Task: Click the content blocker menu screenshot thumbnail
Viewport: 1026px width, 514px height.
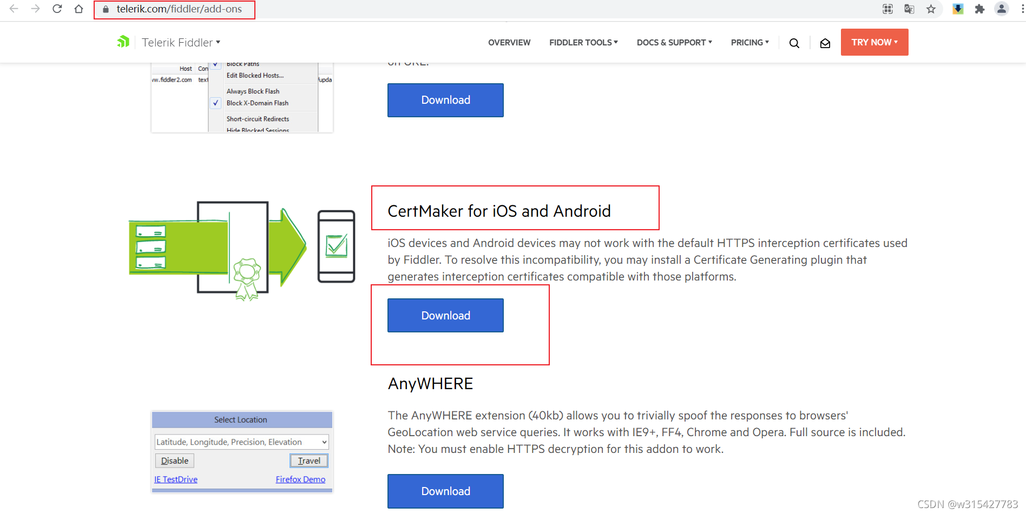Action: [x=242, y=98]
